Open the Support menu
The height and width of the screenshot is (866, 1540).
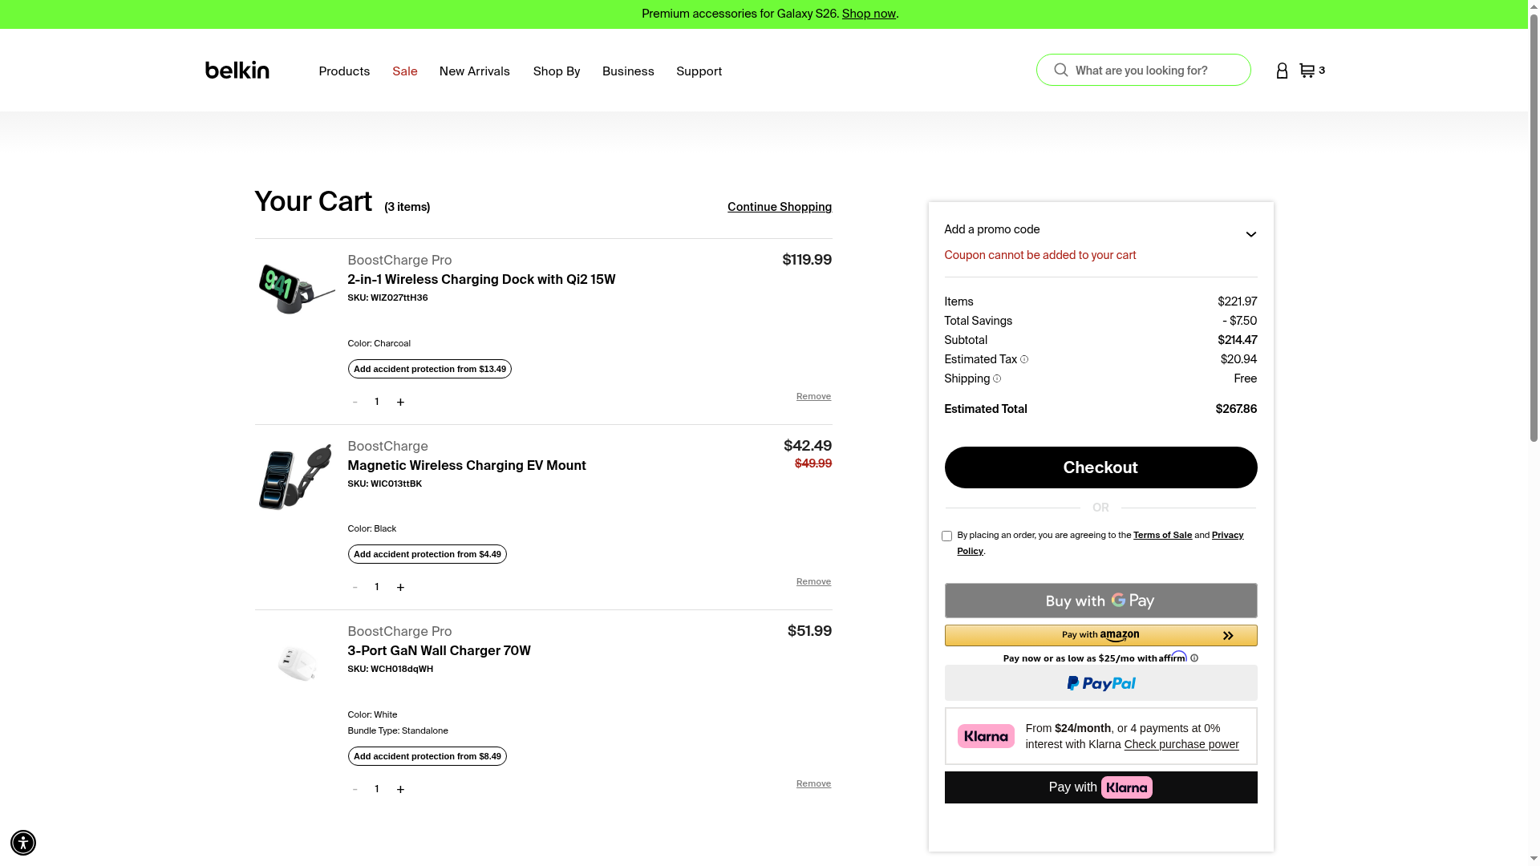[699, 71]
